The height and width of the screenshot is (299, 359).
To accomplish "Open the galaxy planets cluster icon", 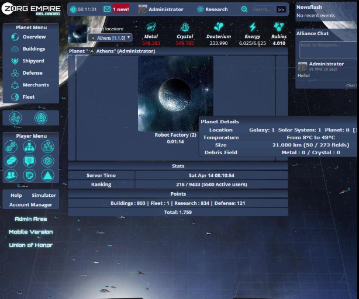I will [x=15, y=118].
